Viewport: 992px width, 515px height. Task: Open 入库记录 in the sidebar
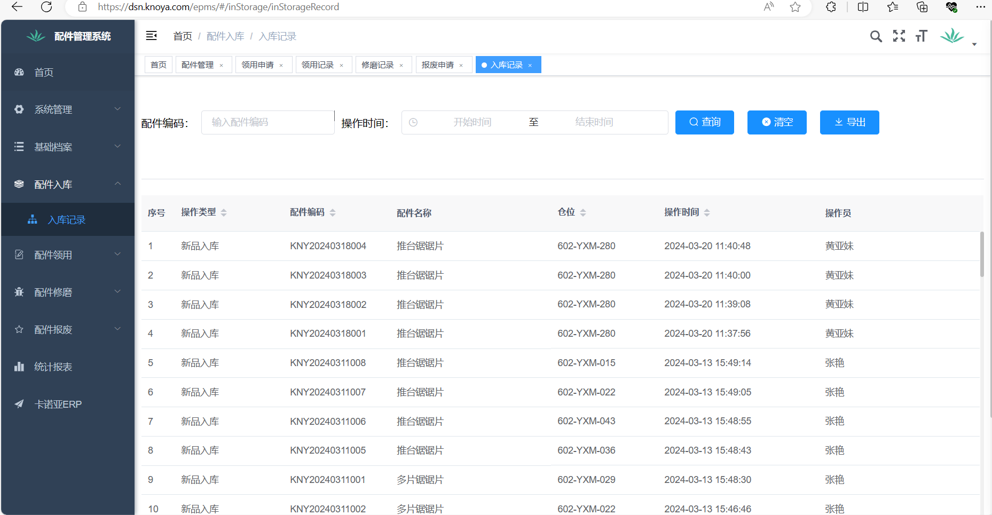click(68, 219)
